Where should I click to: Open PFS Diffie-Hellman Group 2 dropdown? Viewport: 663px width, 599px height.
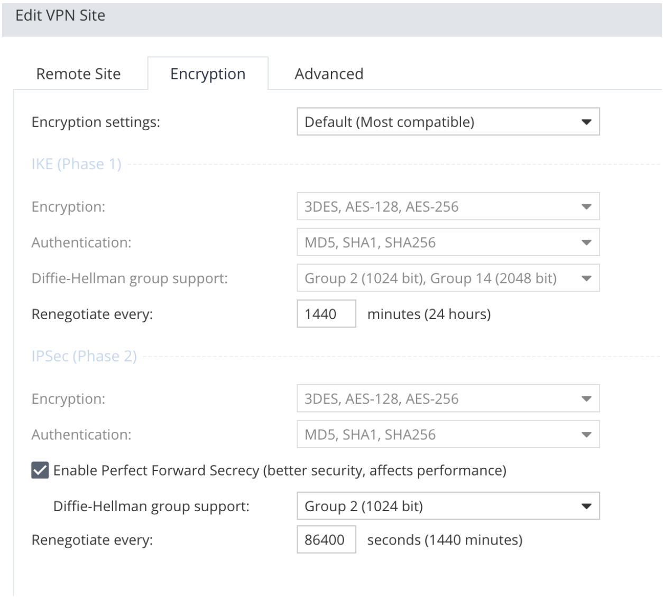click(447, 506)
